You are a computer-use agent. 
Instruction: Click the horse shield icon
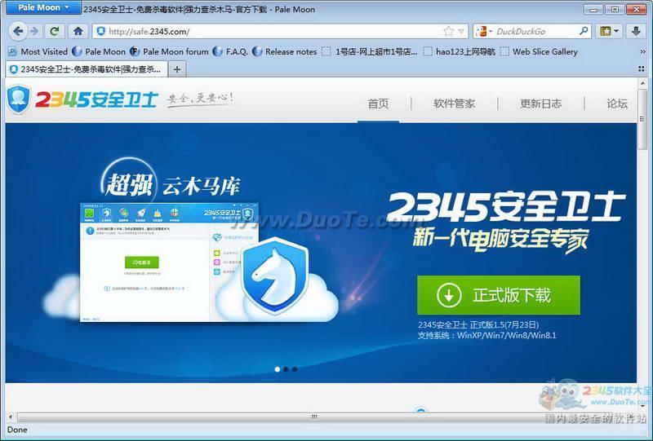pyautogui.click(x=275, y=276)
